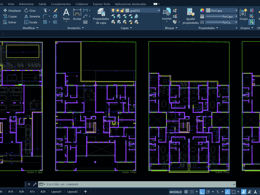Screen dimensions: 260x195
Task: Disable ortho mode in the status bar
Action: 202,191
